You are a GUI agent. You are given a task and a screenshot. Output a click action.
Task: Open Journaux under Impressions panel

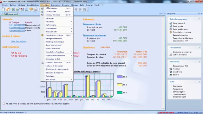click(x=176, y=69)
